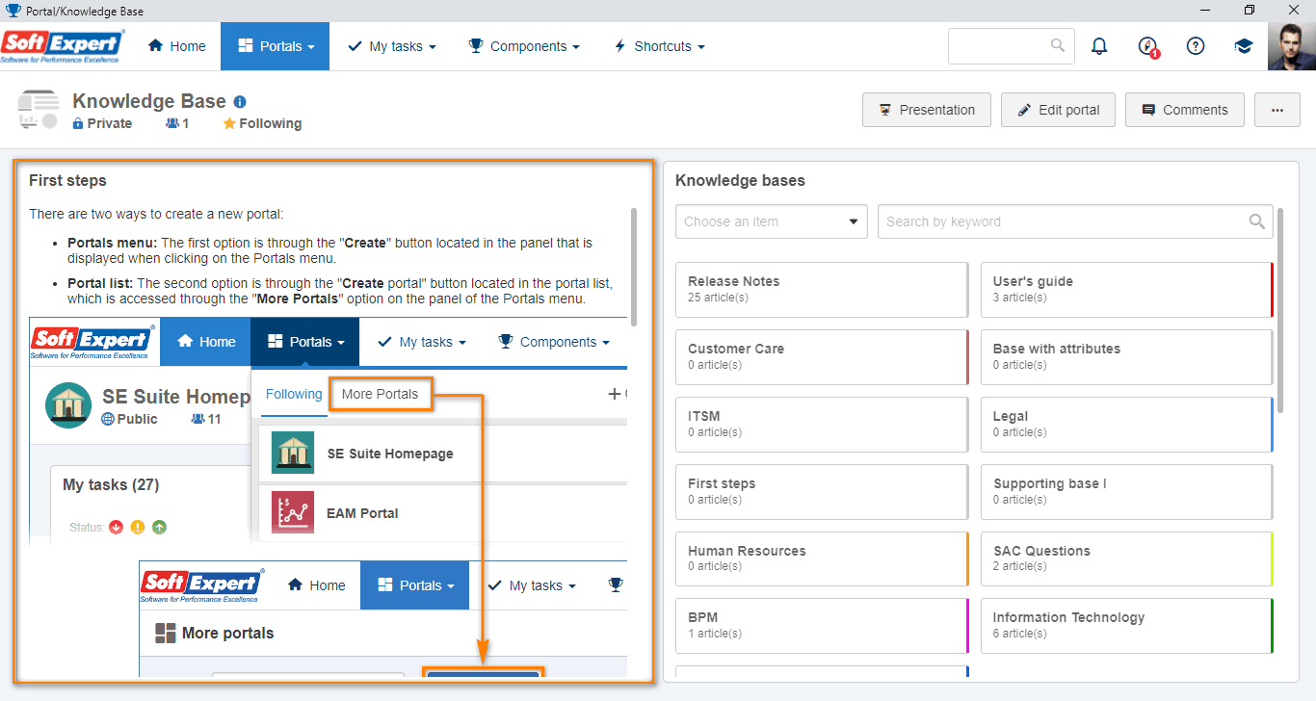Open the Components menu
Viewport: 1316px width, 701px height.
[524, 46]
